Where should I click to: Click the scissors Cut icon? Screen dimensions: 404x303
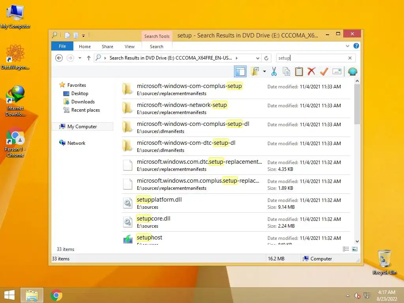pos(274,71)
